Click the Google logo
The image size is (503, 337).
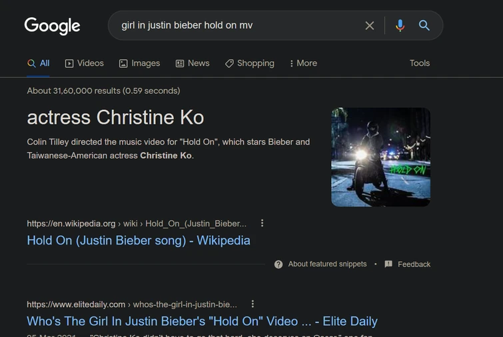[x=52, y=26]
